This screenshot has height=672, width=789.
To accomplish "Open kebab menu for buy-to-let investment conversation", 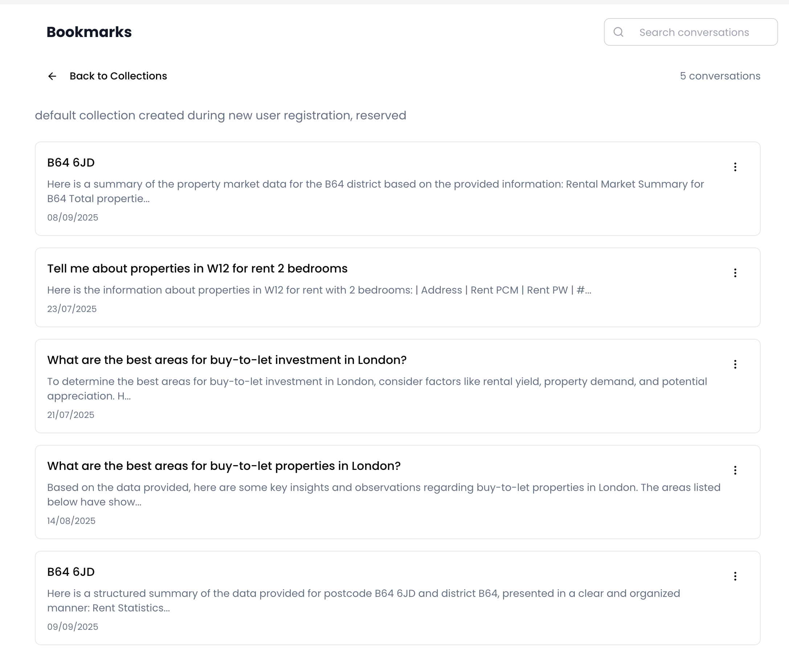I will (735, 364).
